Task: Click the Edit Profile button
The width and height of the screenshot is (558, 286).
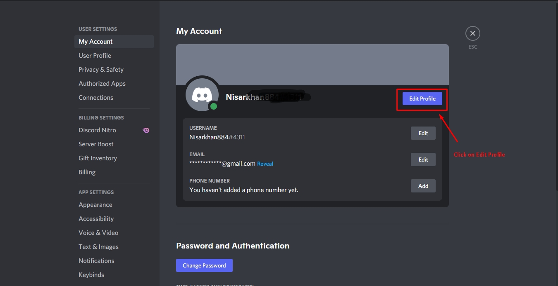Action: click(x=422, y=98)
